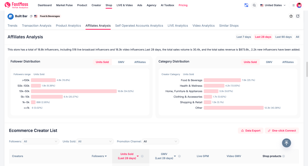Click the scroll-to-top arrow button
This screenshot has height=166, width=308.
286,143
